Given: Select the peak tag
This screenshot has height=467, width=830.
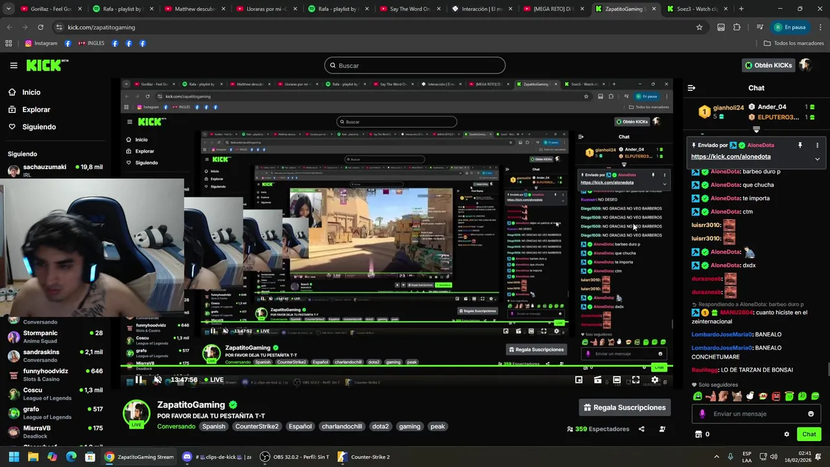Looking at the screenshot, I should point(438,427).
